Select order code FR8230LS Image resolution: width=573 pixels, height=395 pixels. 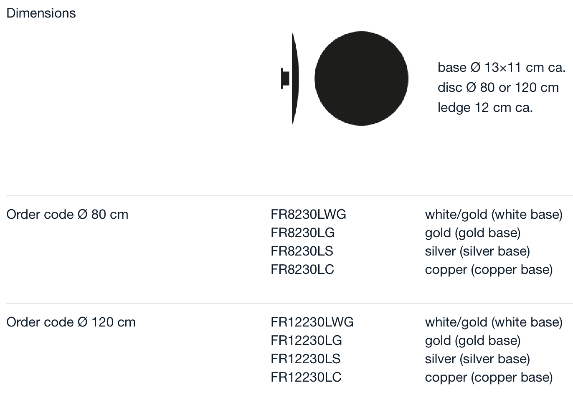(302, 251)
